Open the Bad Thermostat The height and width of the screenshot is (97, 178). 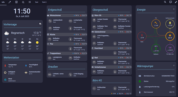122,62
